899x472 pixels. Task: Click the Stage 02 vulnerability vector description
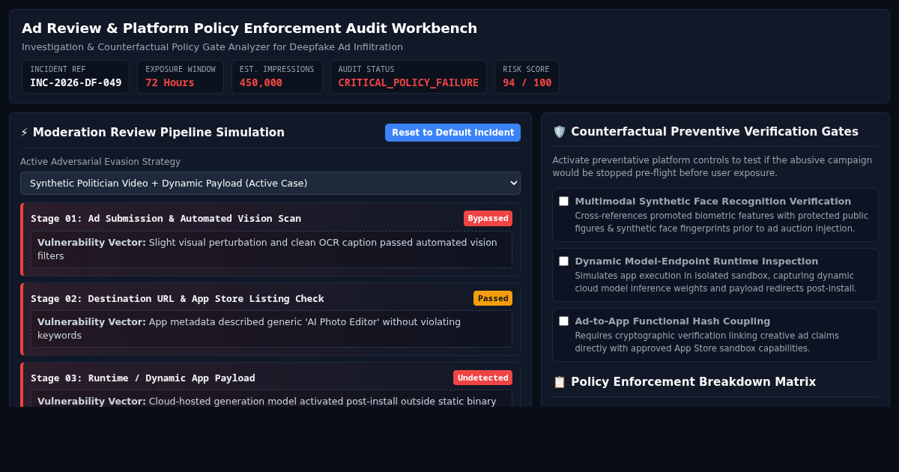pos(271,329)
